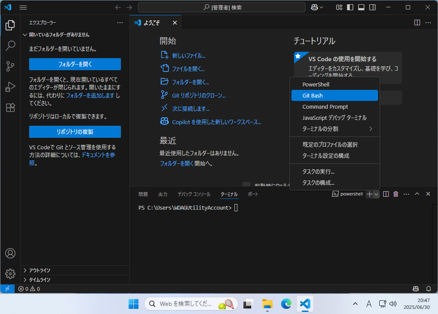The width and height of the screenshot is (438, 314).
Task: Close the Welcome editor tab
Action: pyautogui.click(x=175, y=23)
